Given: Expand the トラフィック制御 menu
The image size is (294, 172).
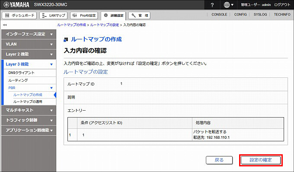Looking at the screenshot, I should [x=29, y=120].
